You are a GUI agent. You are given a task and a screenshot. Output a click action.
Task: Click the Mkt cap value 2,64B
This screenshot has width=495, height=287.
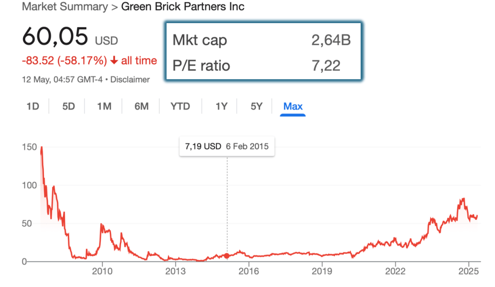pyautogui.click(x=331, y=41)
